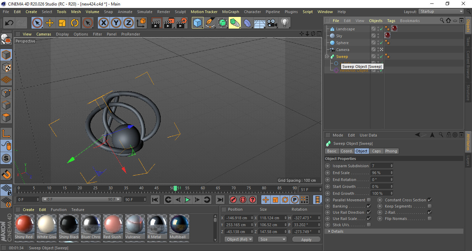Open the Deformer objects icon
Screen dimensions: 472x251
pyautogui.click(x=247, y=23)
